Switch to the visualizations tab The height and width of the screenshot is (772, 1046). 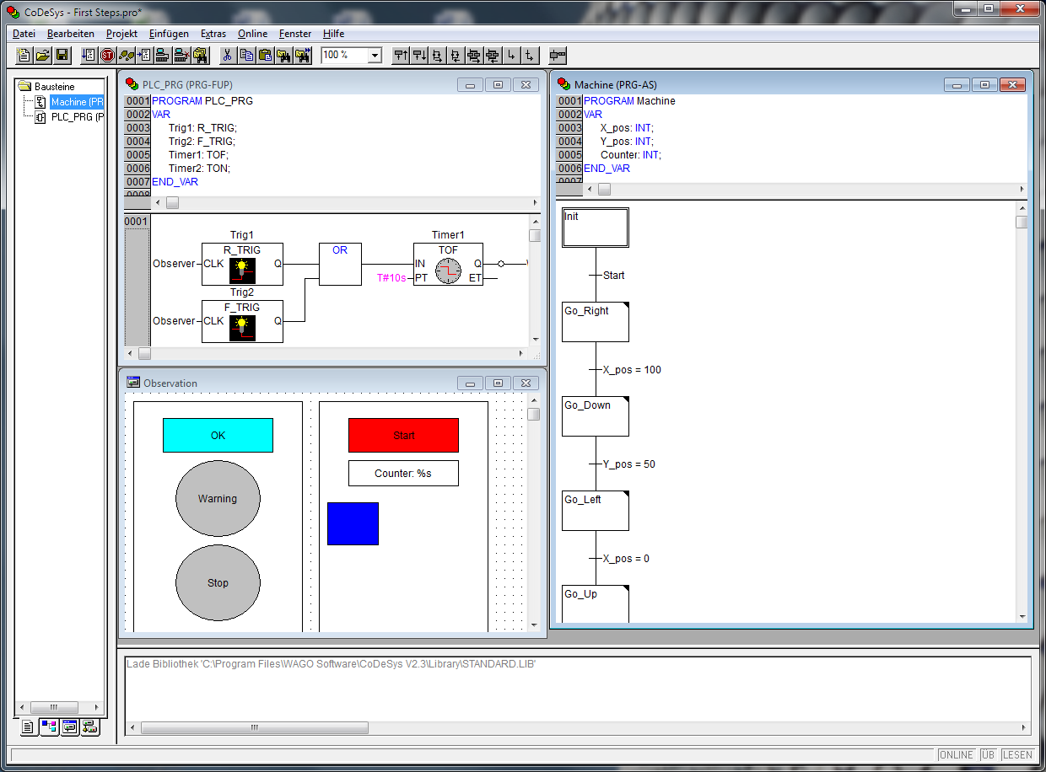[x=69, y=727]
